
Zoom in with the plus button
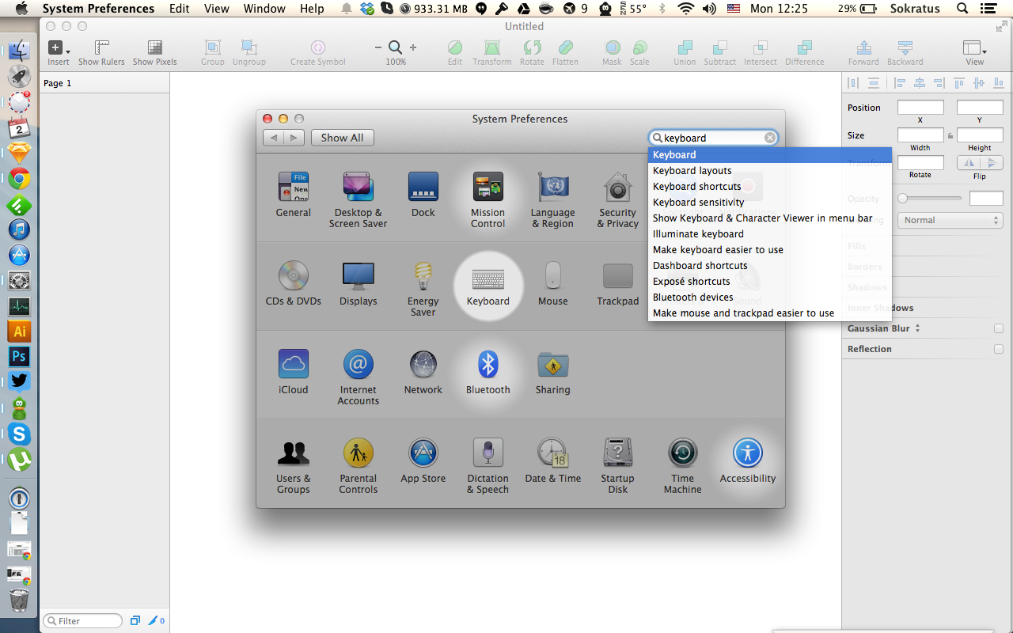[x=413, y=47]
